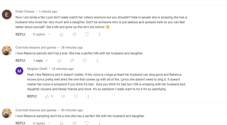The image size is (227, 125).
Task: Heart the 38 minutes ago comment
Action: 85,61
